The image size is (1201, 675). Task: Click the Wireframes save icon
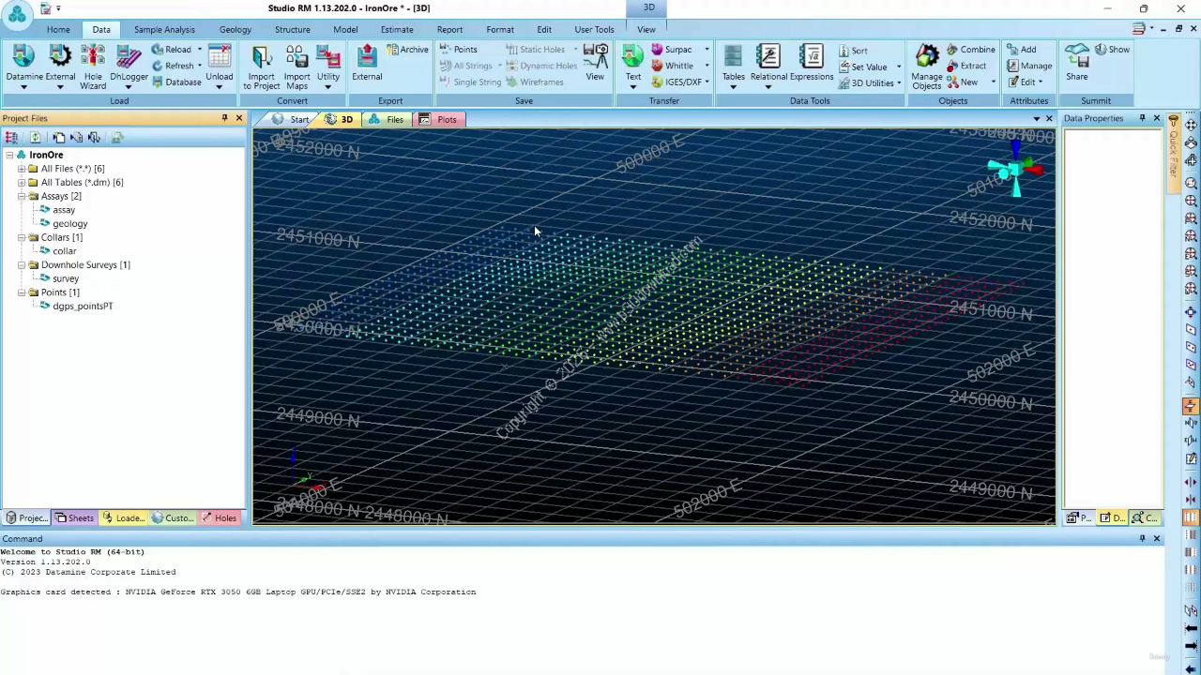pos(534,82)
